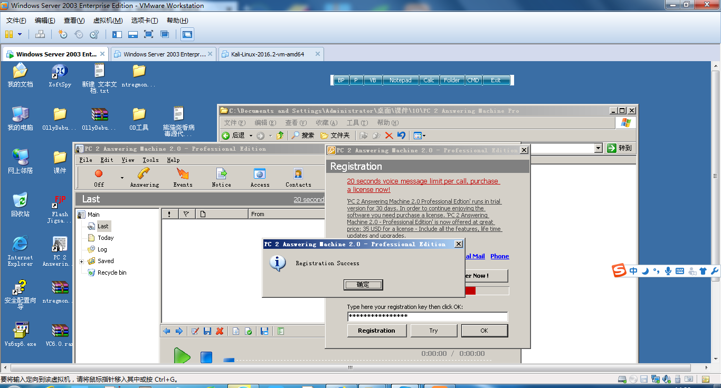Image resolution: width=721 pixels, height=388 pixels.
Task: Click the Sogou wrench settings icon
Action: [715, 271]
